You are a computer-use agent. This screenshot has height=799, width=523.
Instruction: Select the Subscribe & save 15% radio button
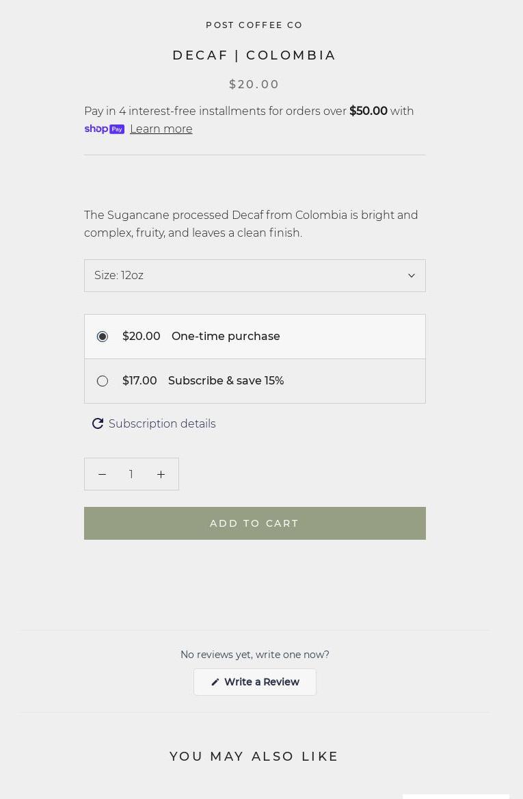point(103,381)
